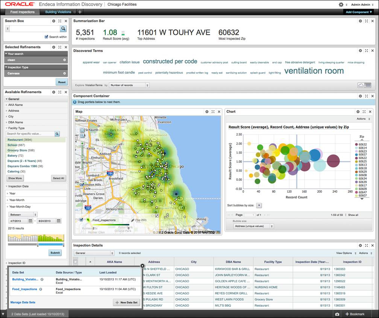Open the Map panel settings gear
Viewport: 379px width, 318px height.
(x=207, y=112)
